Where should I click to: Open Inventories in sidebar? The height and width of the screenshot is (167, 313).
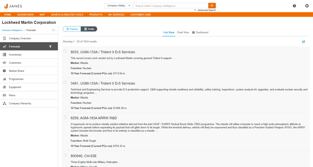(x=29, y=55)
